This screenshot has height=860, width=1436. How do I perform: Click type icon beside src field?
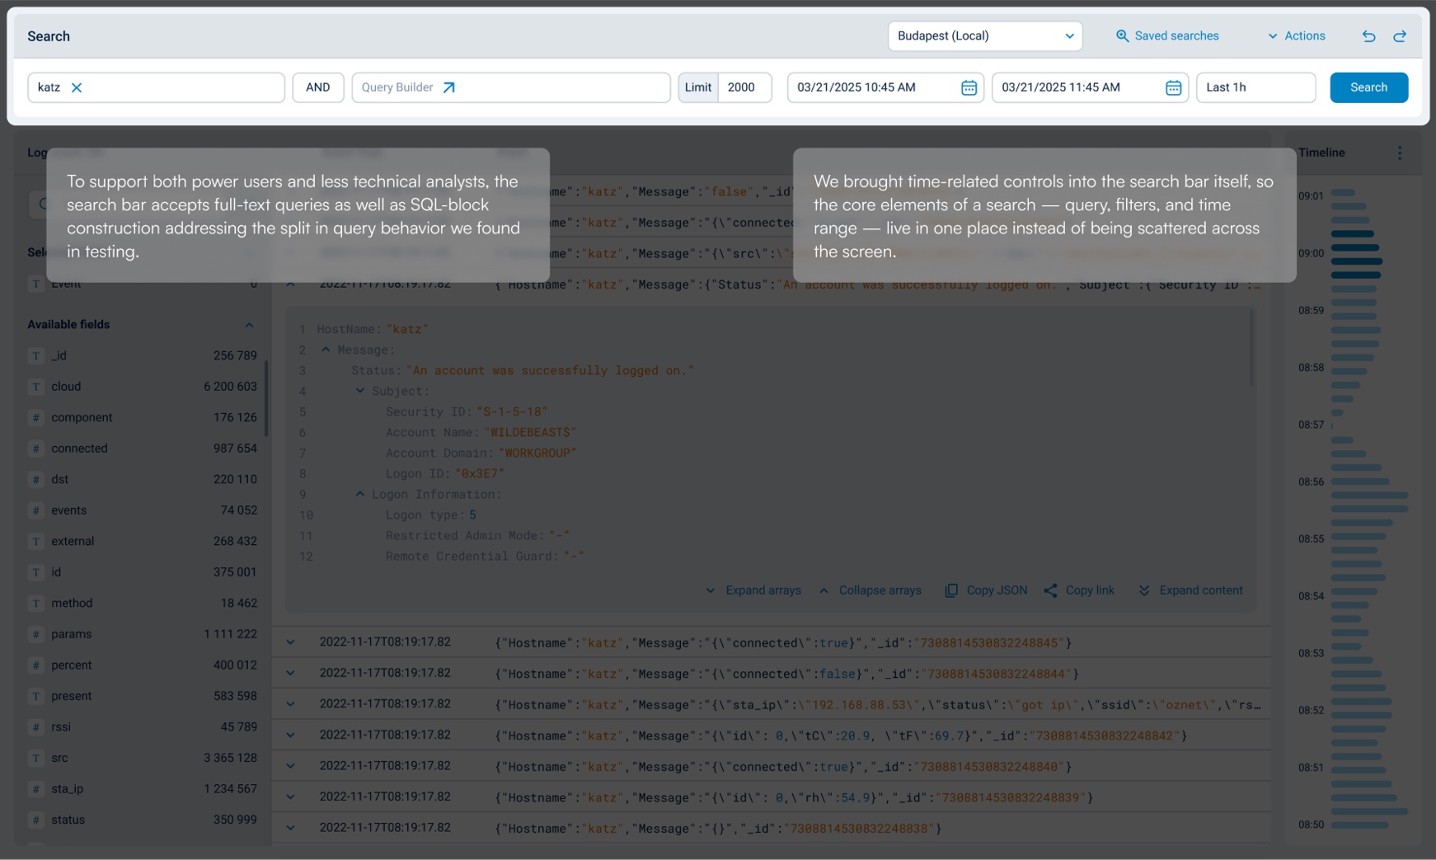[36, 758]
